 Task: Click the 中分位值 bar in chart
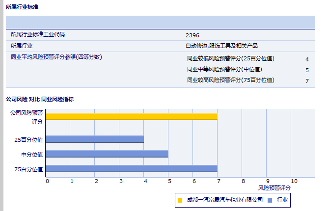coord(107,154)
